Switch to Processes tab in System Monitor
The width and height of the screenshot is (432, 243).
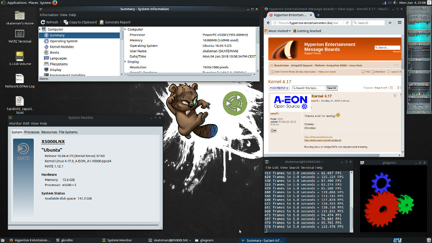[x=32, y=132]
